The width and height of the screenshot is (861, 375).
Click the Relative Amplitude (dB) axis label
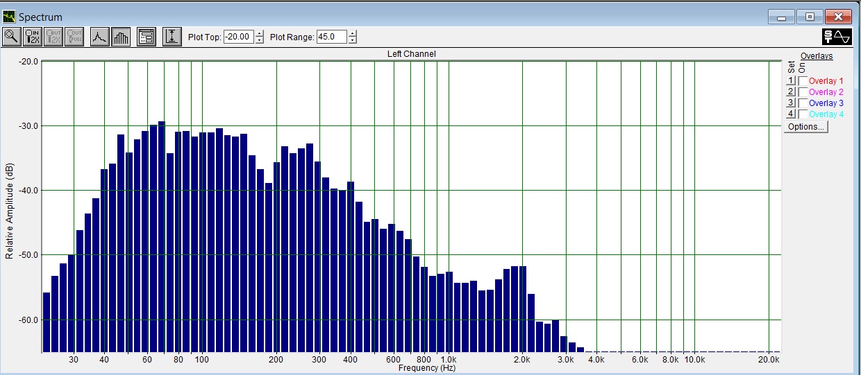tap(10, 211)
